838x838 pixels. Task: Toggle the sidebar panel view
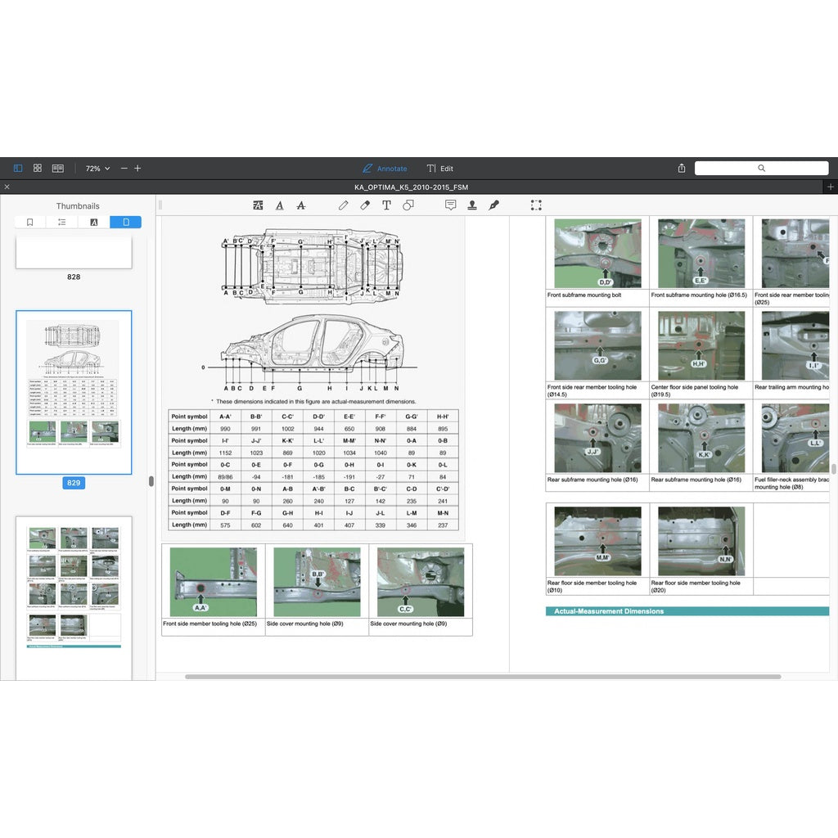18,168
